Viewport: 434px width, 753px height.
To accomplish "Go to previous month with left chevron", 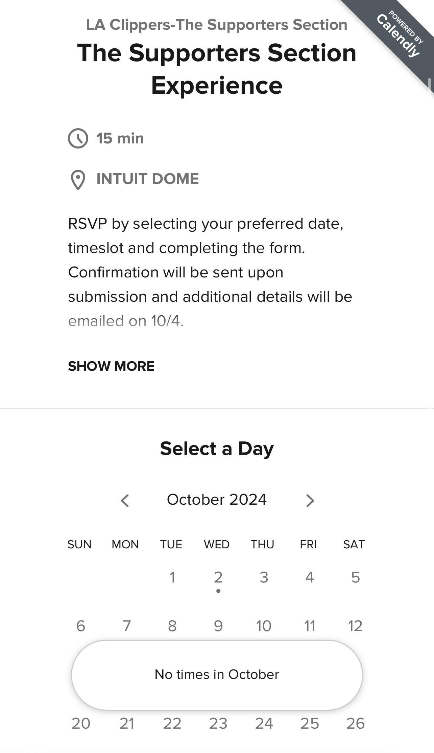I will pyautogui.click(x=125, y=500).
